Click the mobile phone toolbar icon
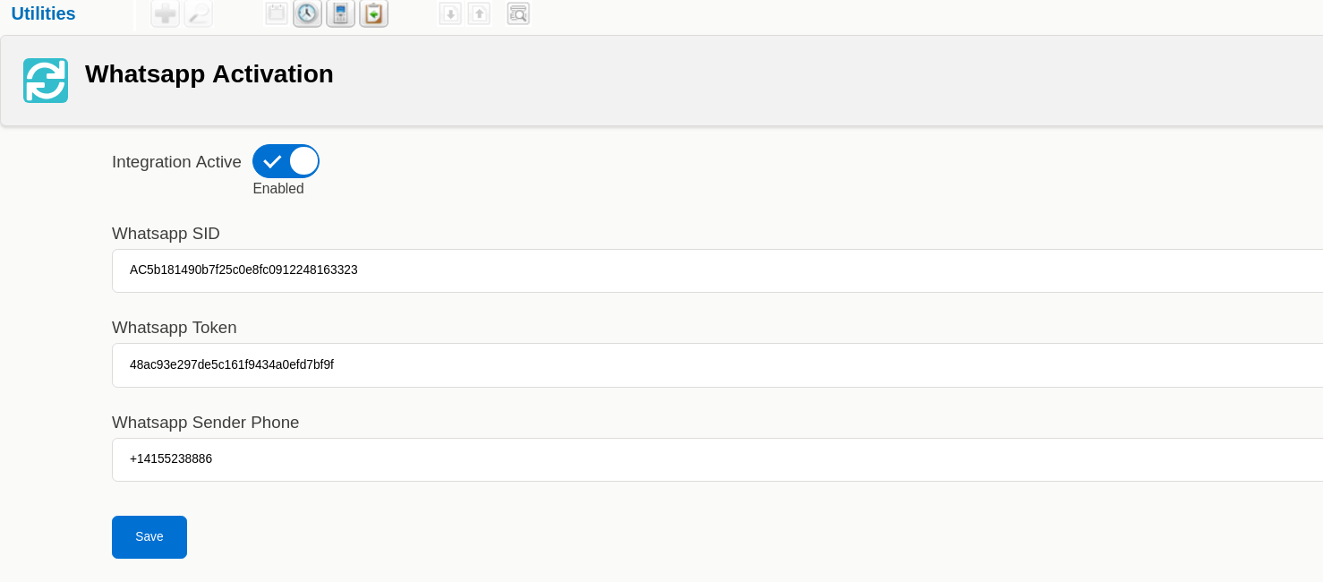 click(x=340, y=13)
